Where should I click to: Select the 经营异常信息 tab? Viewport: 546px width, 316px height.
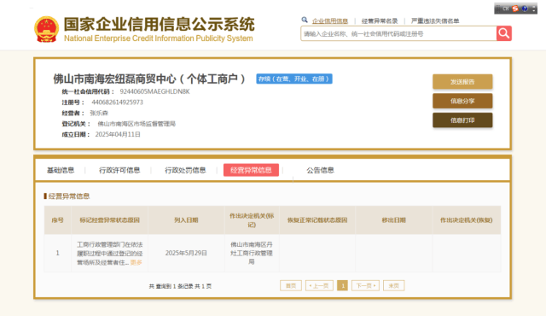tap(251, 170)
